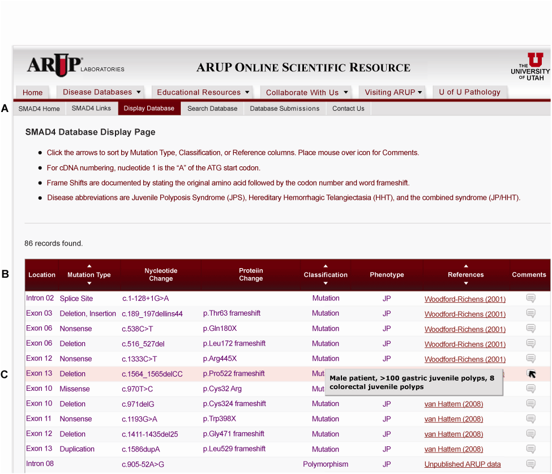Switch to the Search Database tab
This screenshot has height=474, width=552.
pyautogui.click(x=212, y=109)
